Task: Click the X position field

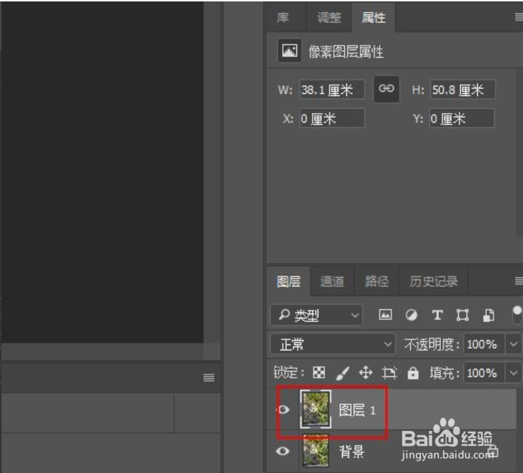Action: pos(332,118)
